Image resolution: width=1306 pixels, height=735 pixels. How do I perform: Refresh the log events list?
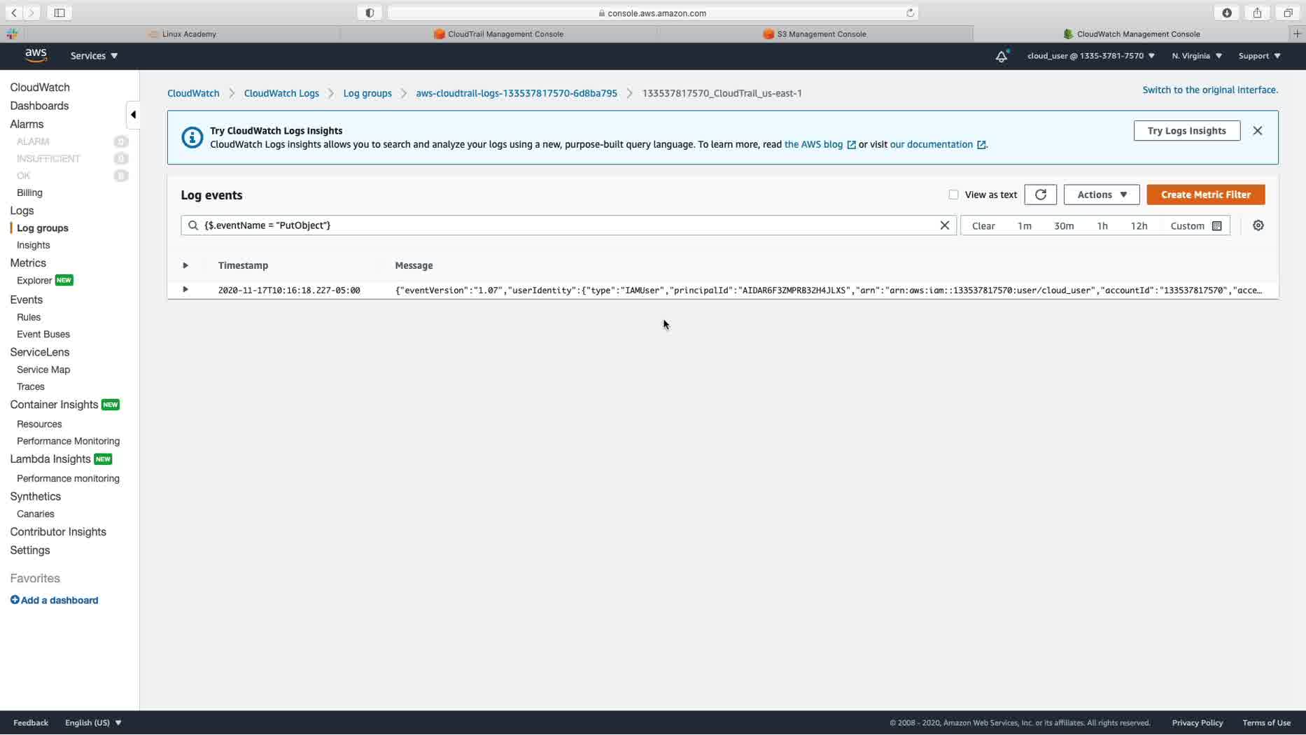point(1040,195)
